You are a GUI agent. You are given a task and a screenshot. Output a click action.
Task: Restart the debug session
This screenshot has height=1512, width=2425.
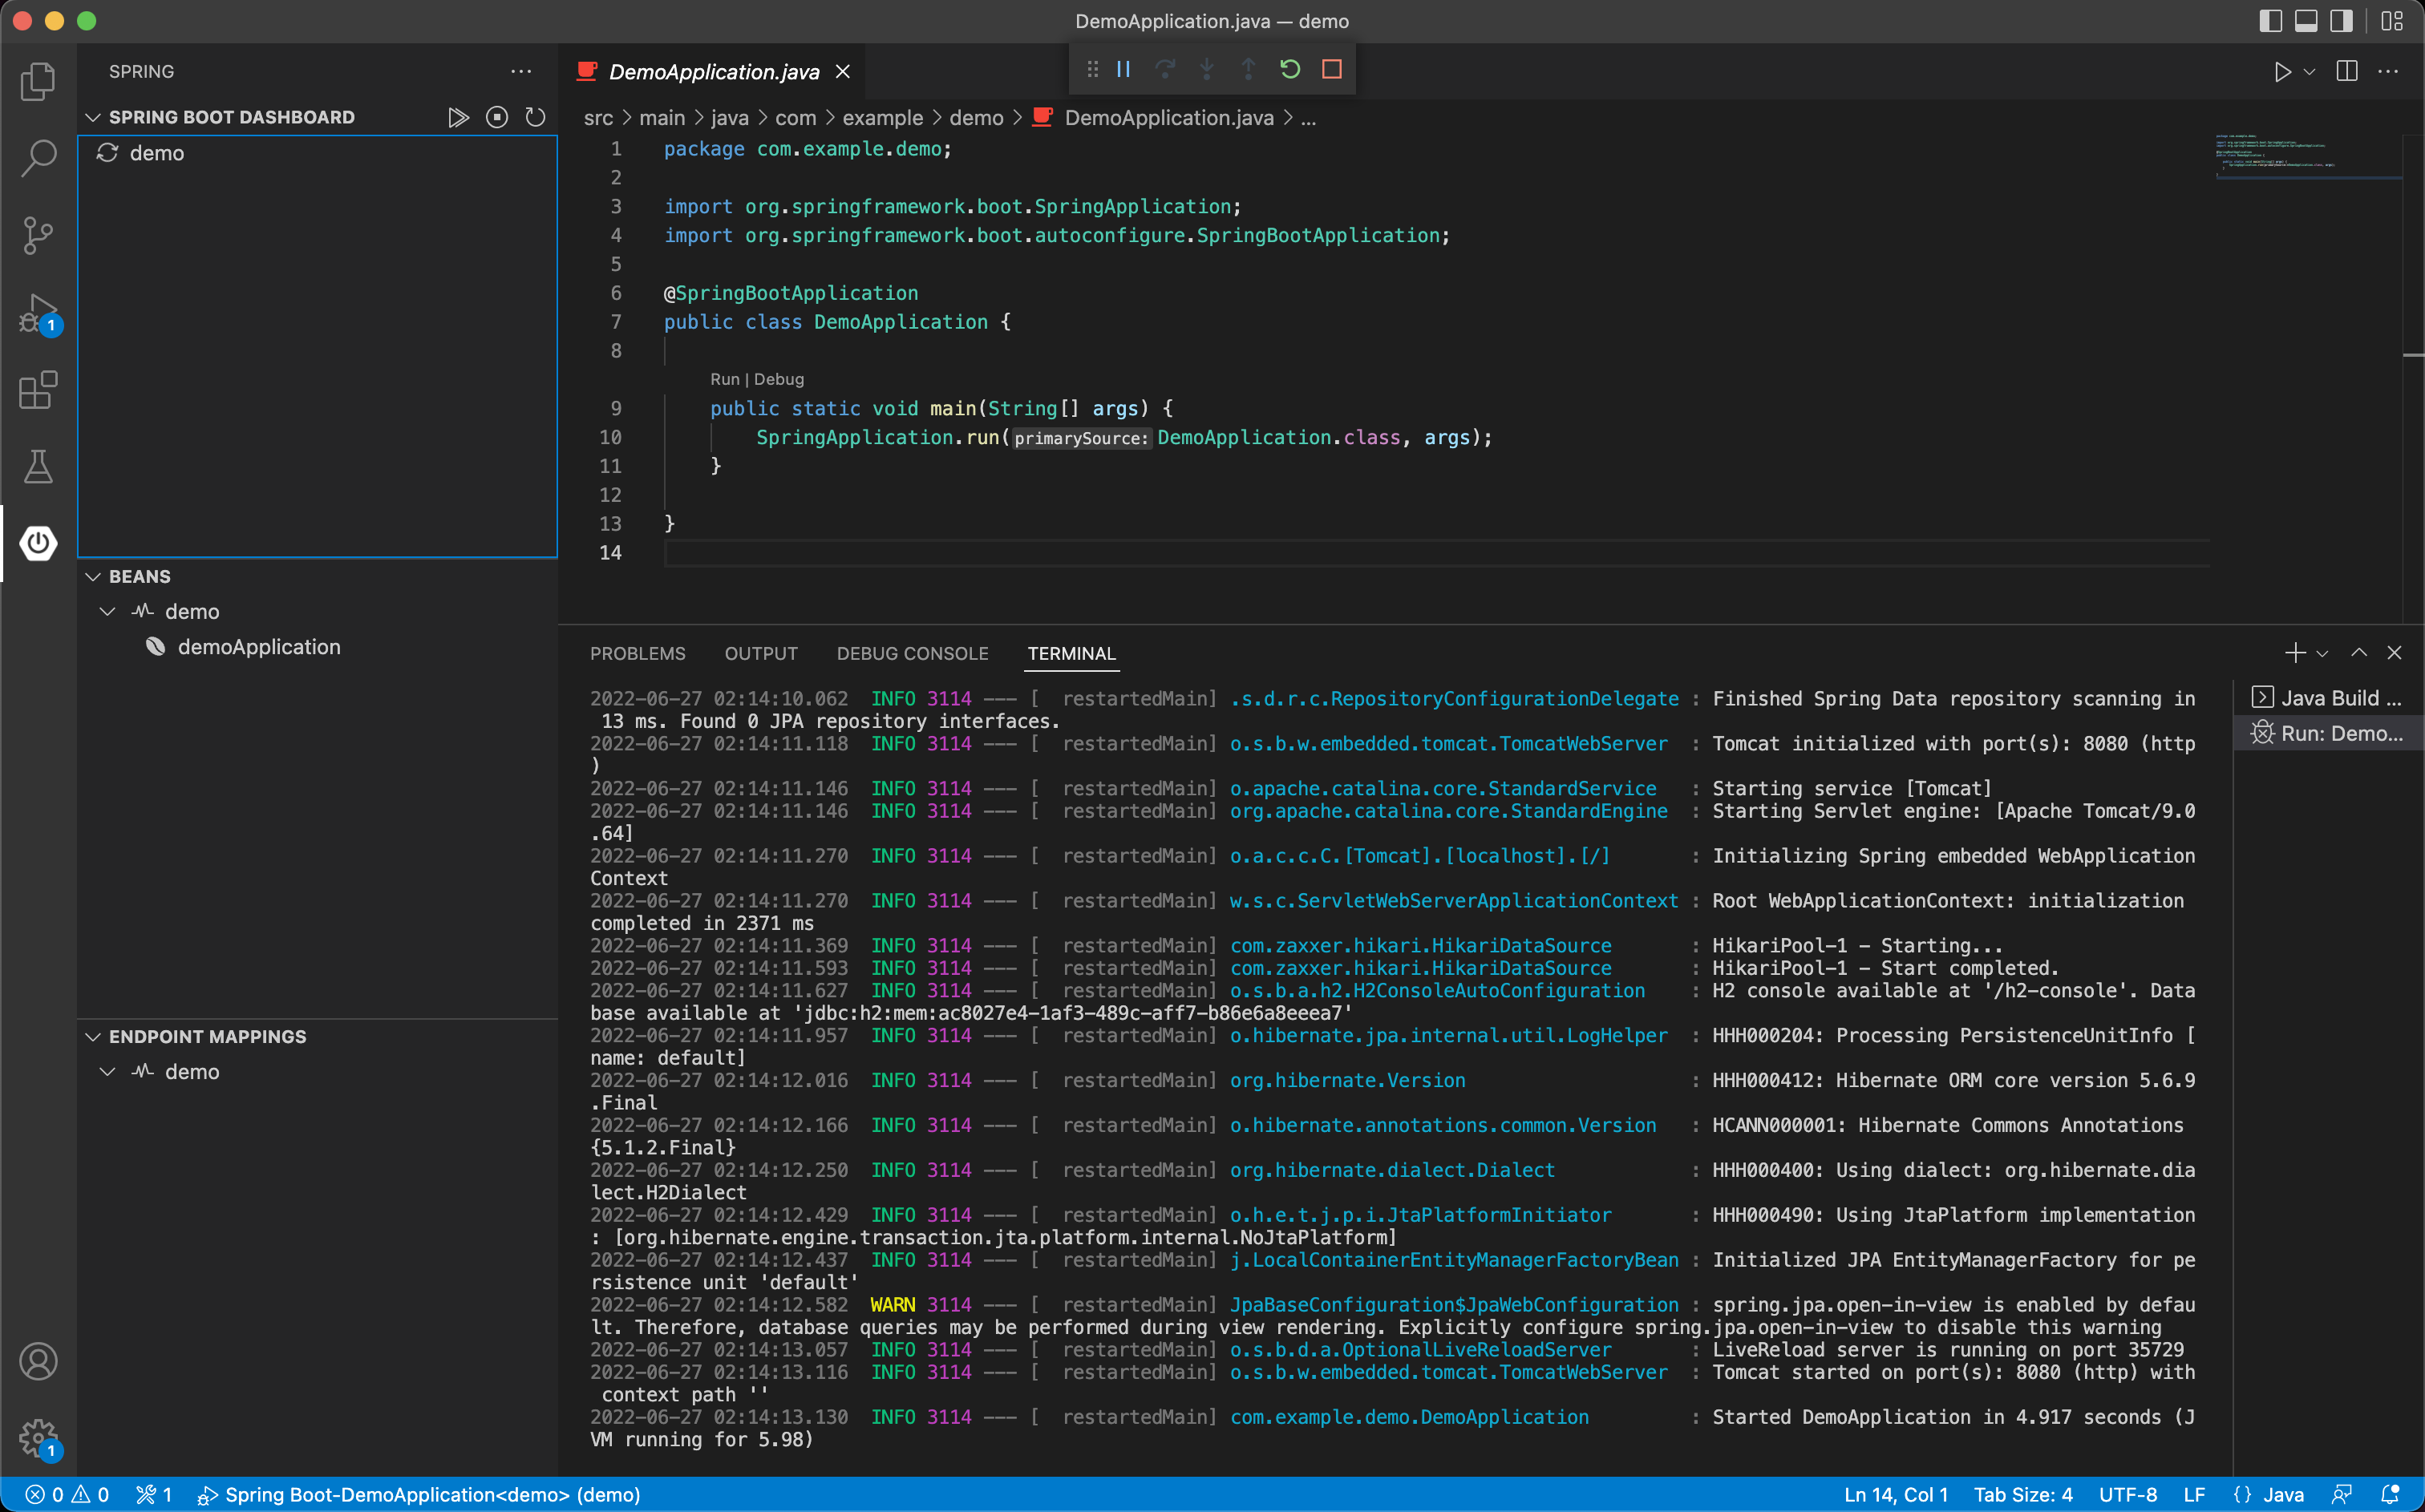(1290, 69)
